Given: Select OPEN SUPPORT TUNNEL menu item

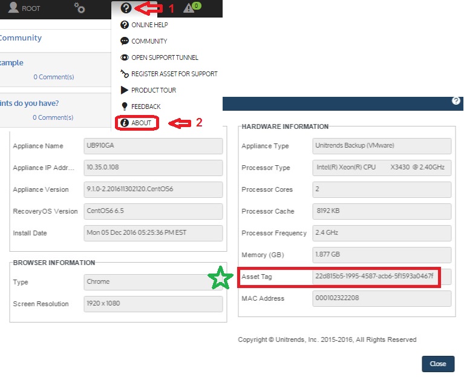Looking at the screenshot, I should (165, 57).
